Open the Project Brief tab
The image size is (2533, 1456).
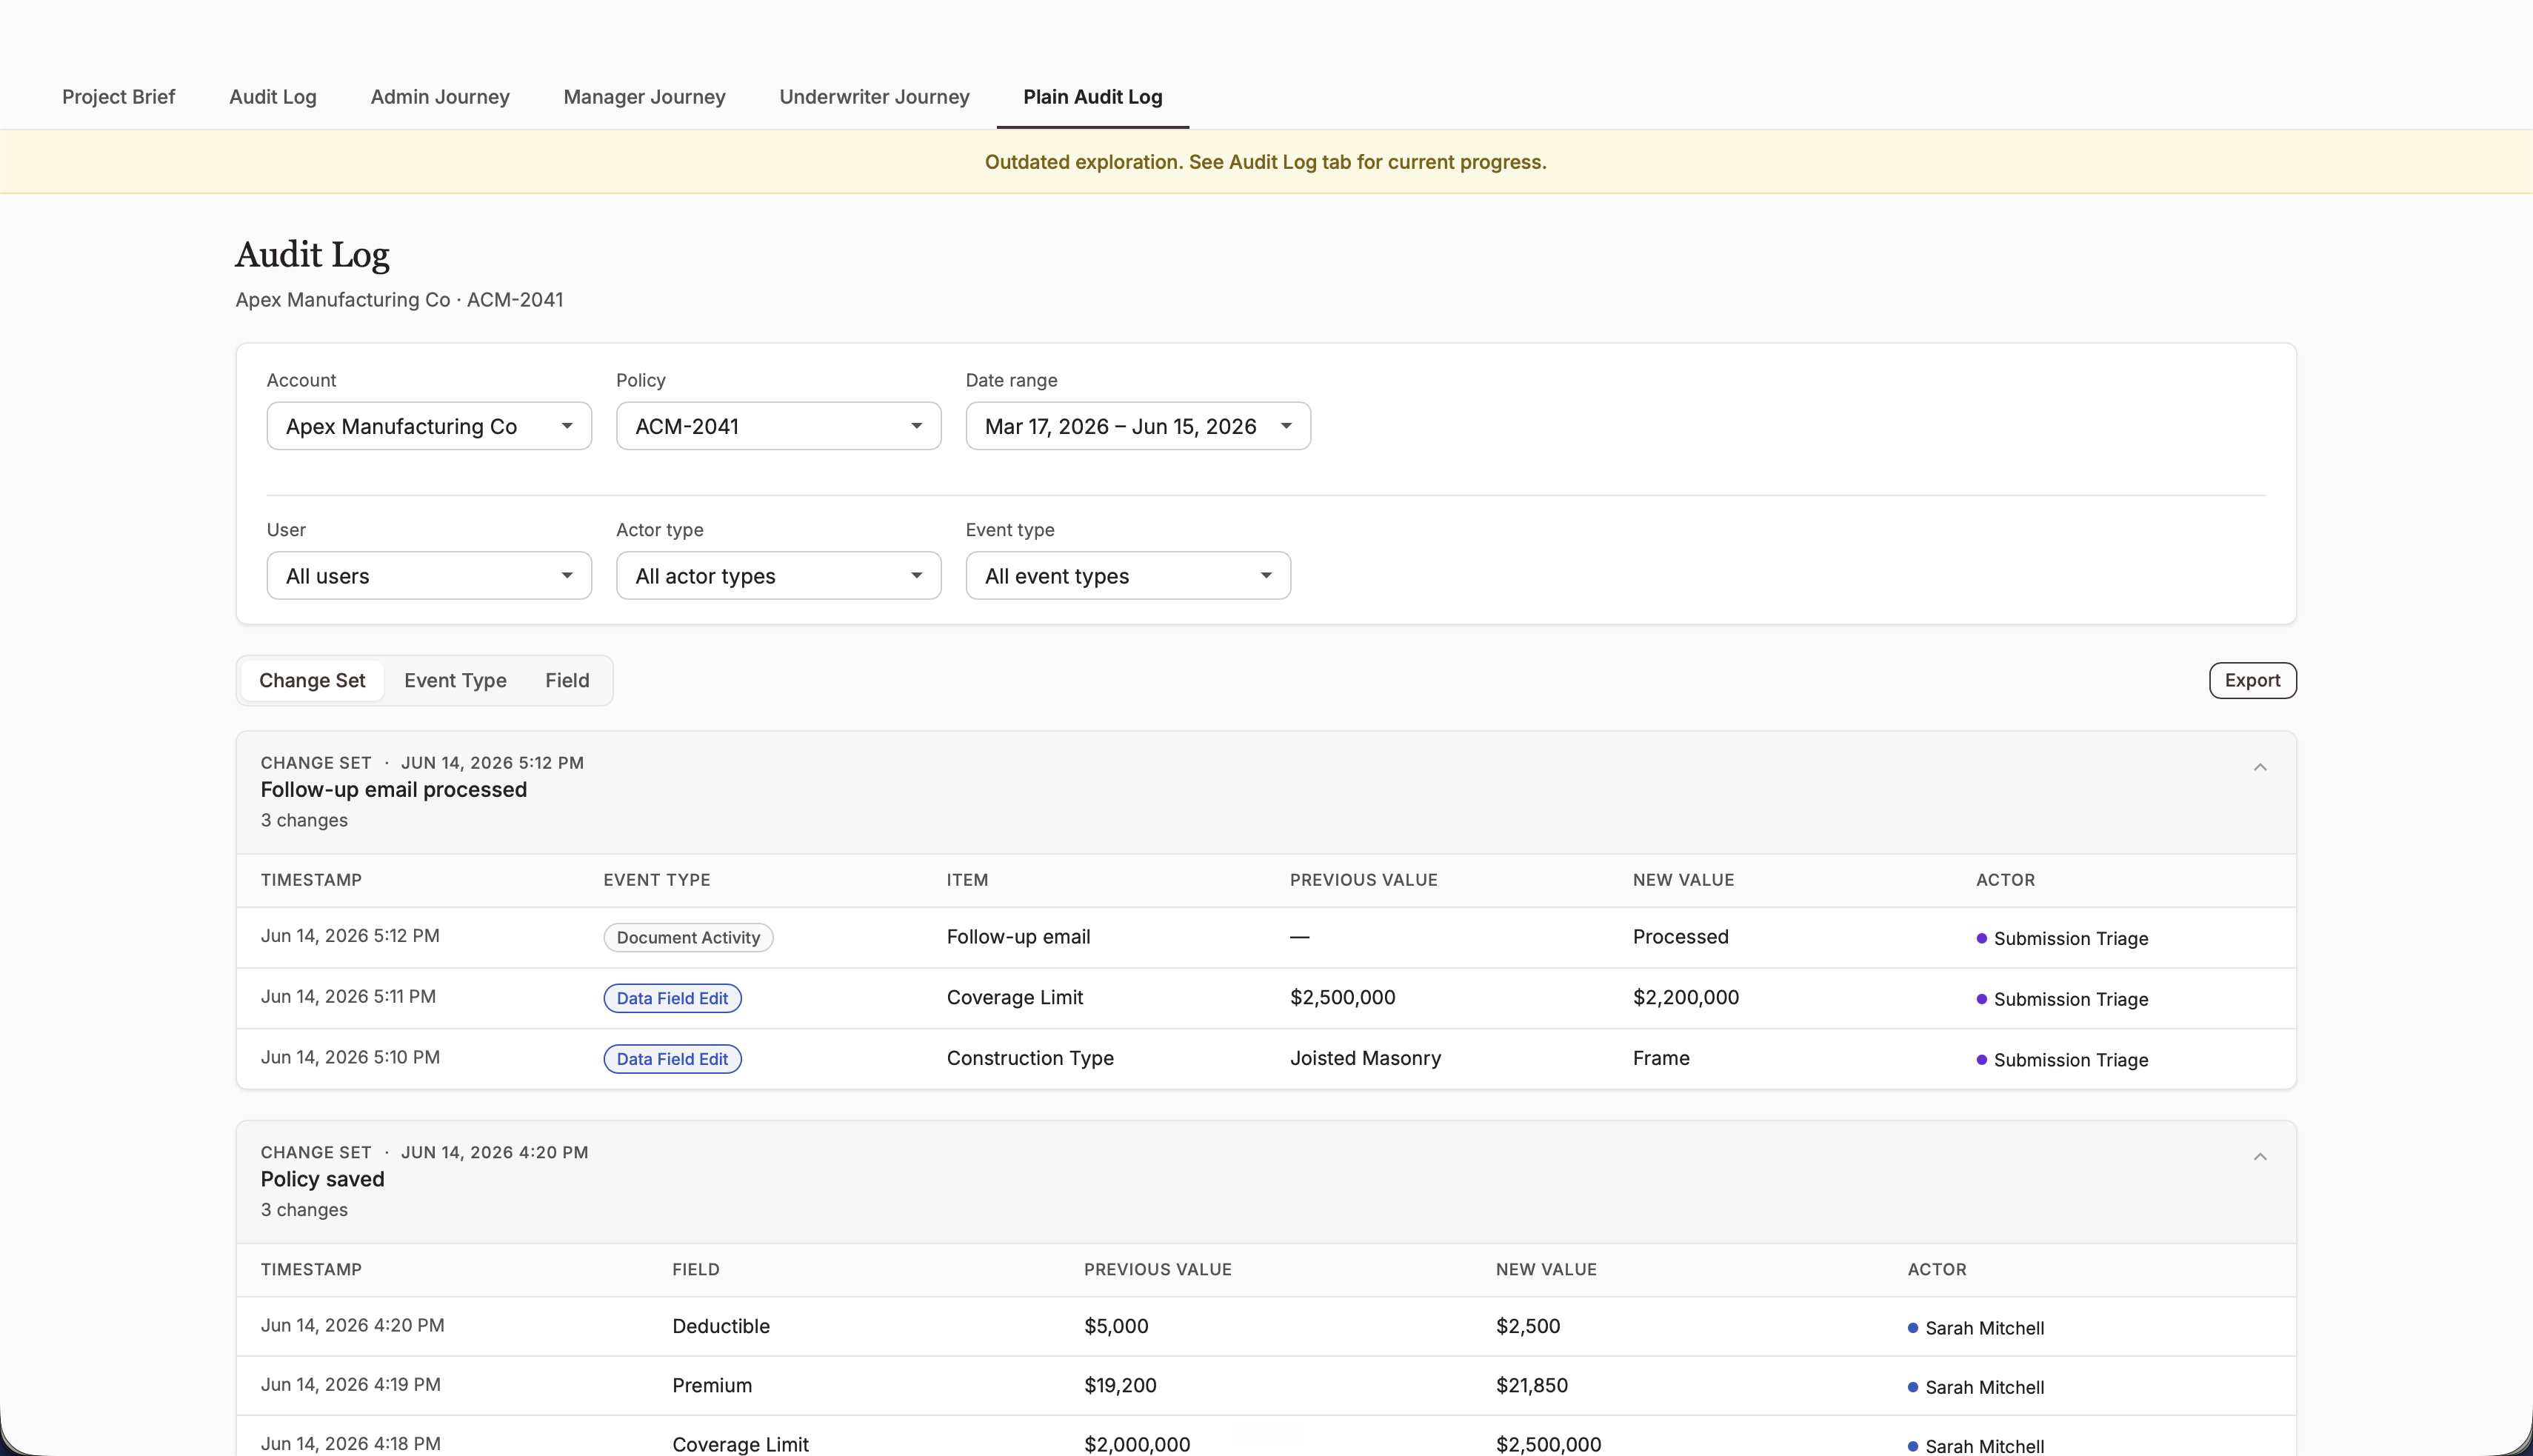(118, 97)
